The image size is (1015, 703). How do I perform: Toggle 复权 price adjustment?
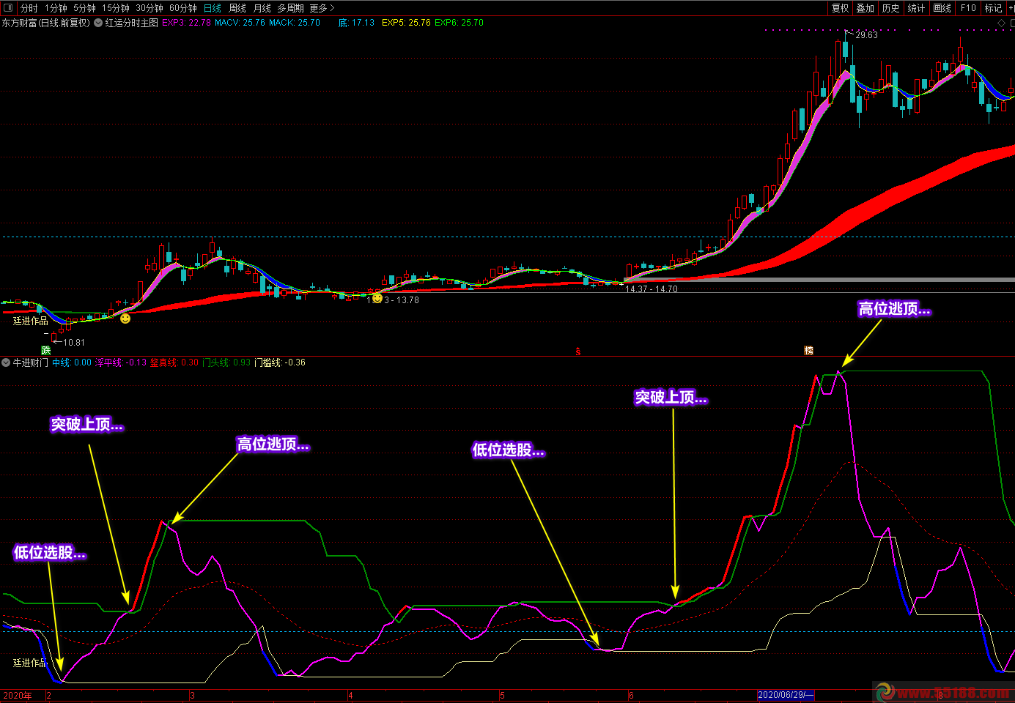[x=840, y=8]
